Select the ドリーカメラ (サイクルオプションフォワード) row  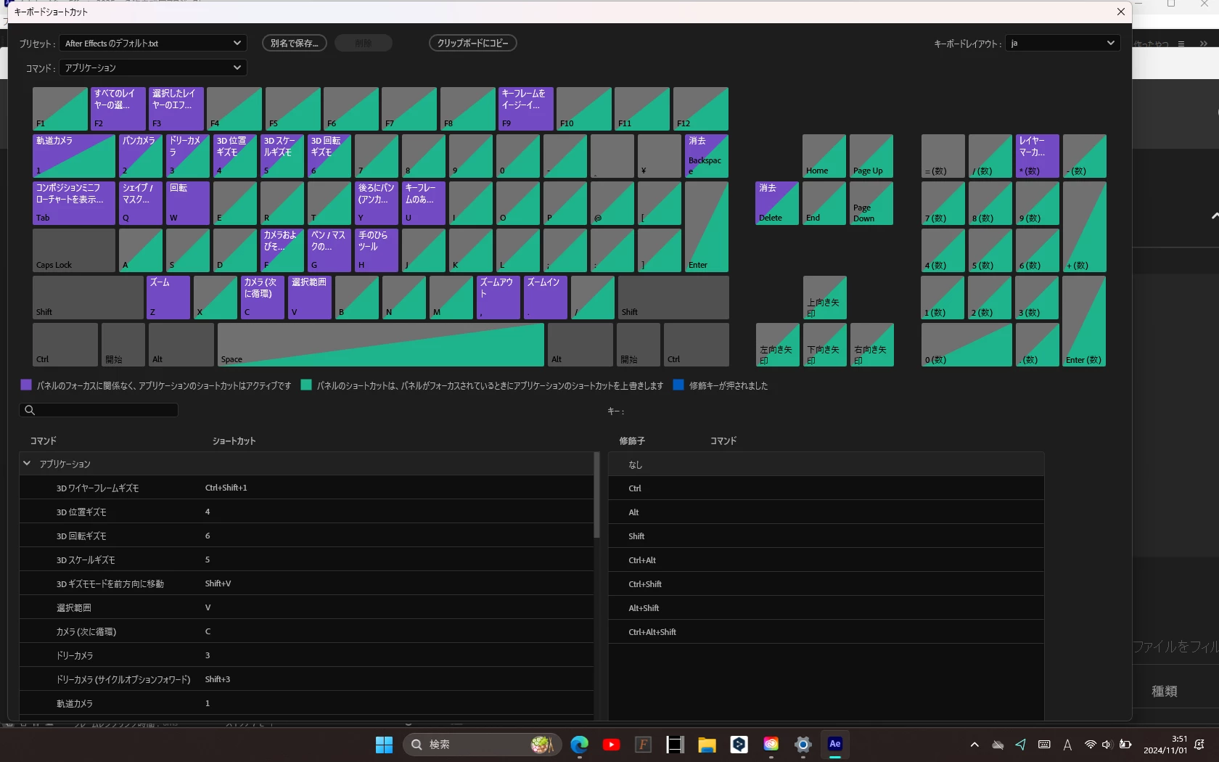[x=306, y=679]
